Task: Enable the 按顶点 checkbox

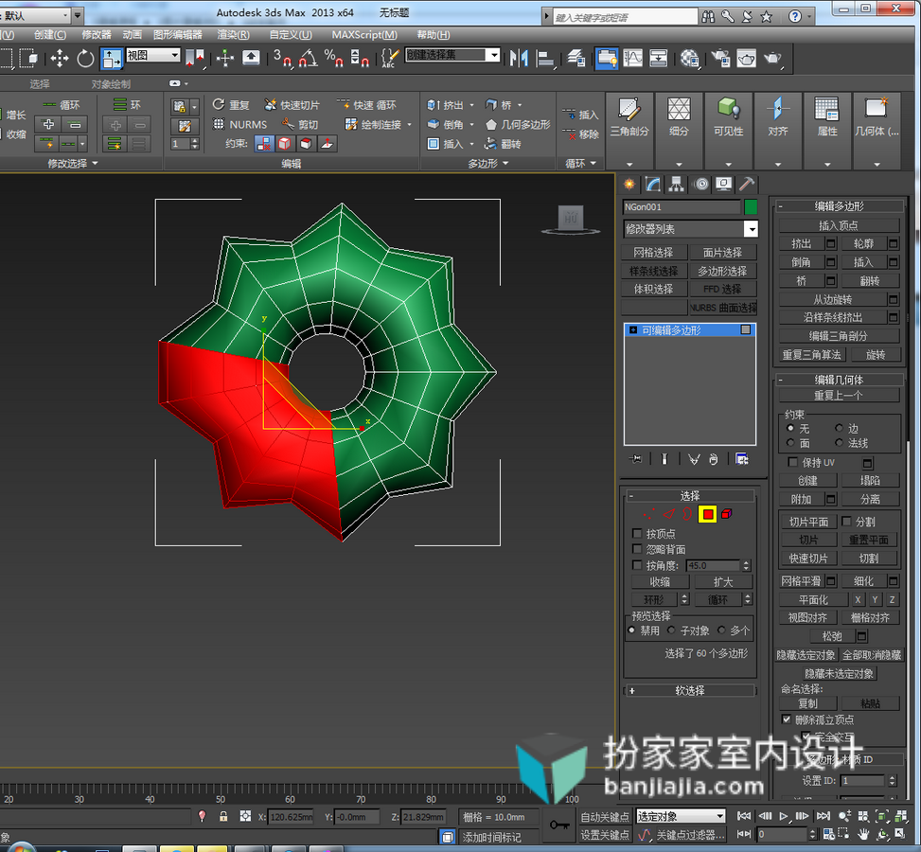Action: [x=637, y=534]
